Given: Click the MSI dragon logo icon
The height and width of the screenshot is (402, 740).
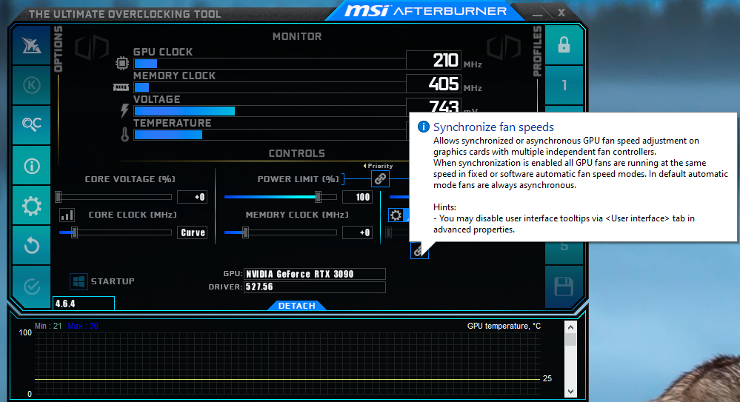Looking at the screenshot, I should tap(31, 45).
